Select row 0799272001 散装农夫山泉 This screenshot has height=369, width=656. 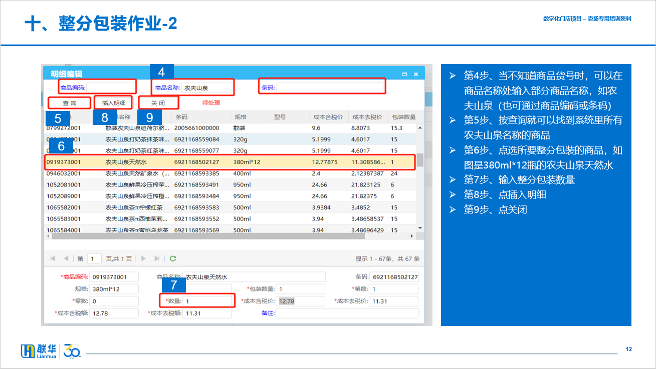[x=230, y=128]
